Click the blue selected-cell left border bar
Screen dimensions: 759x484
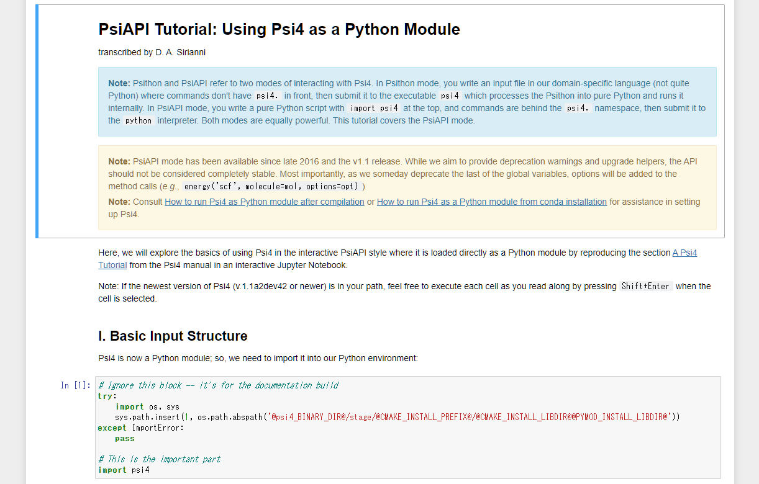tap(37, 121)
